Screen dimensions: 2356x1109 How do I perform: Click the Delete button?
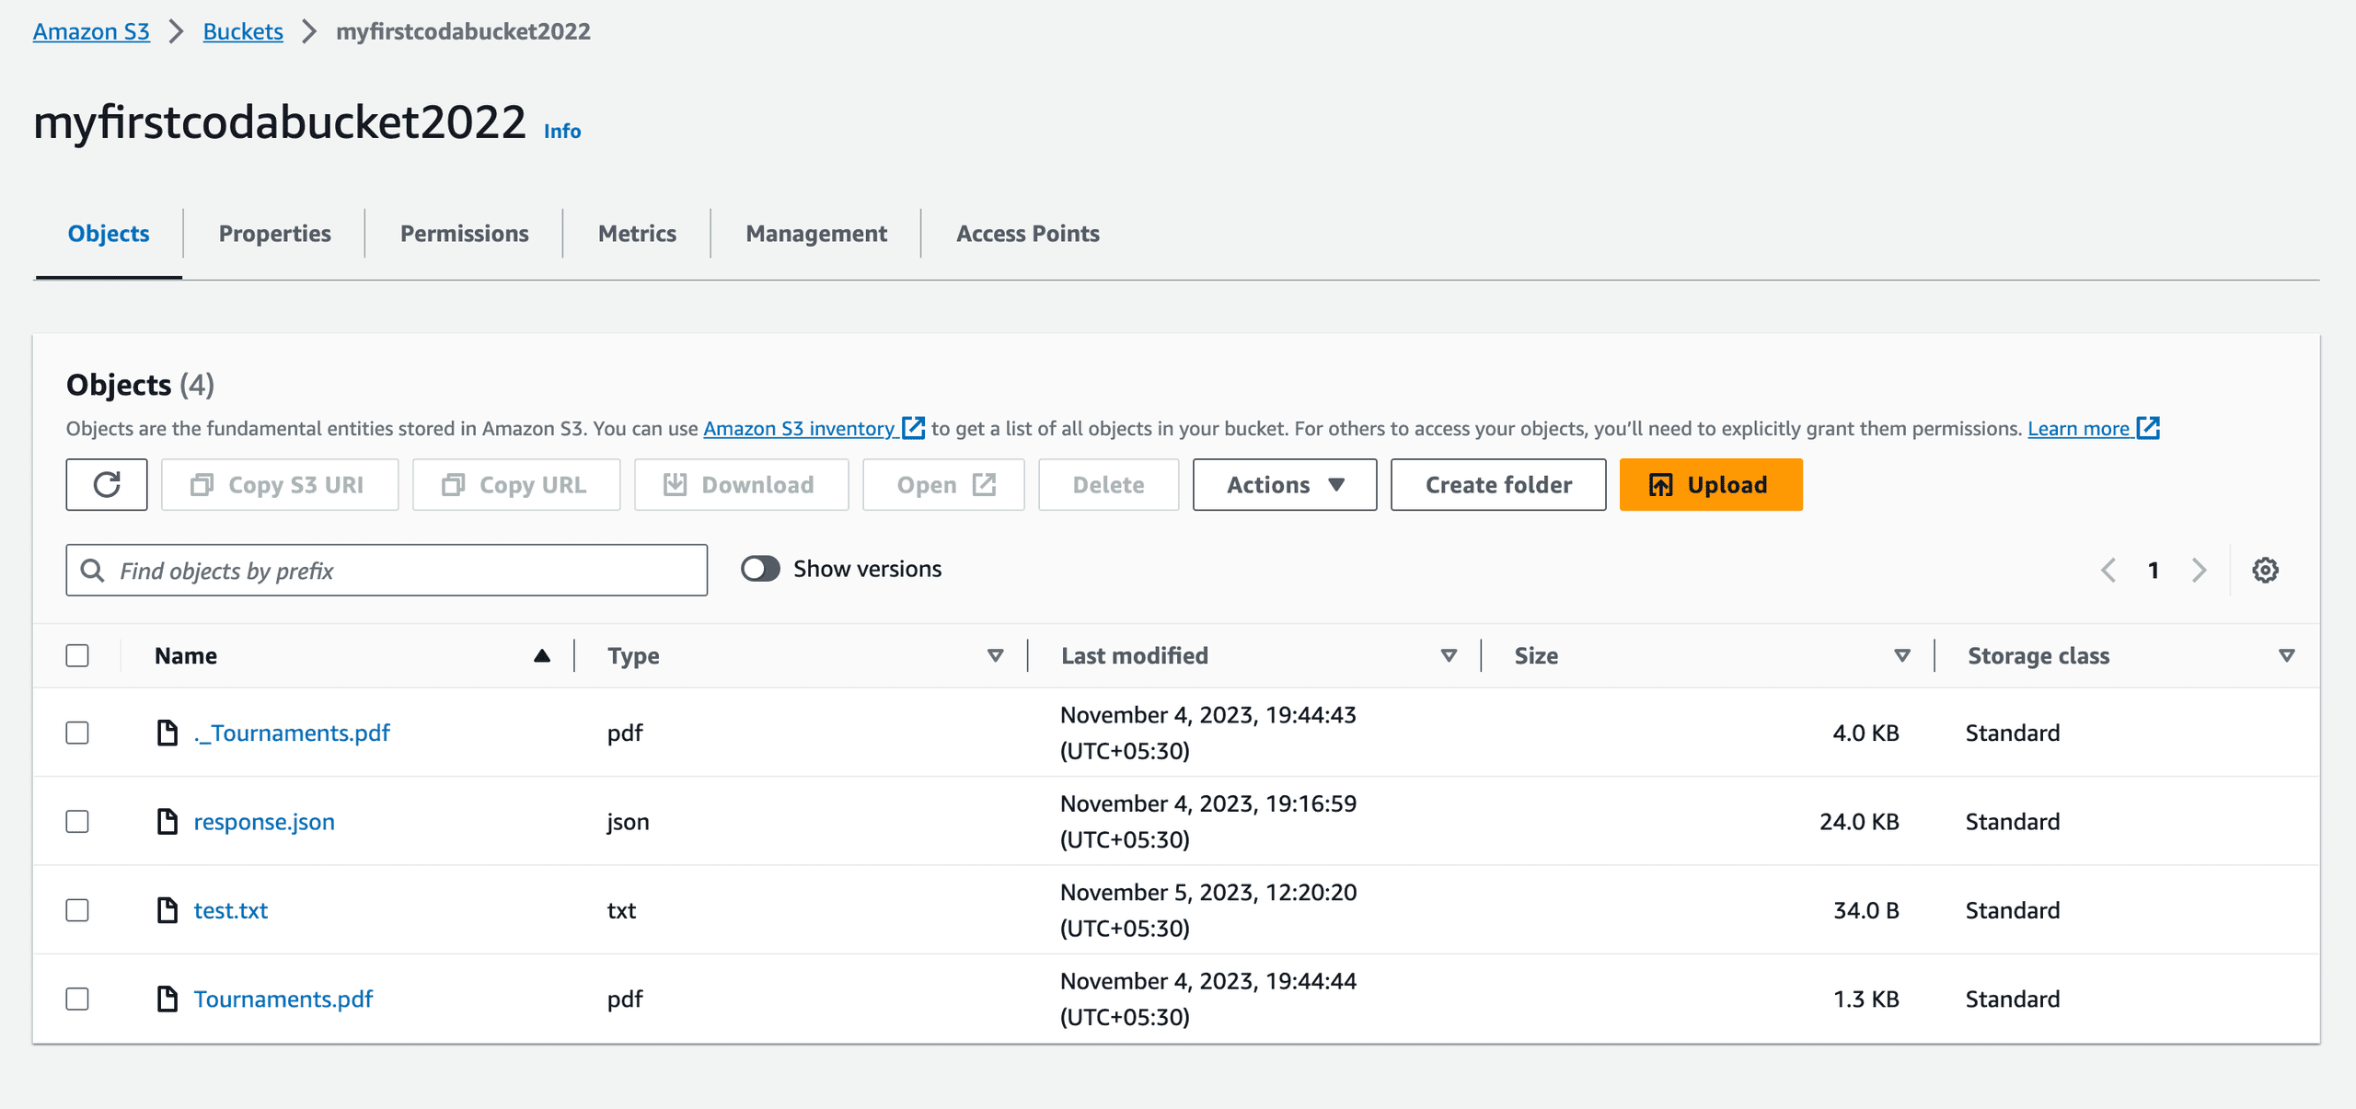click(1109, 485)
